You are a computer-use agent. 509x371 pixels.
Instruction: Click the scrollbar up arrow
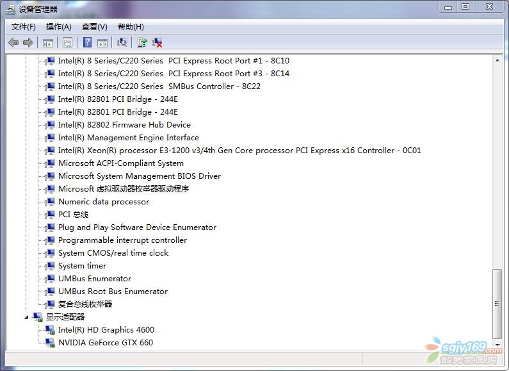point(497,60)
